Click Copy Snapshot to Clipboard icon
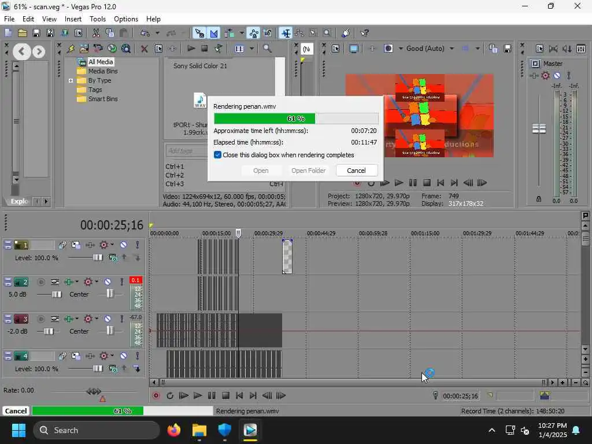592x444 pixels. [493, 49]
